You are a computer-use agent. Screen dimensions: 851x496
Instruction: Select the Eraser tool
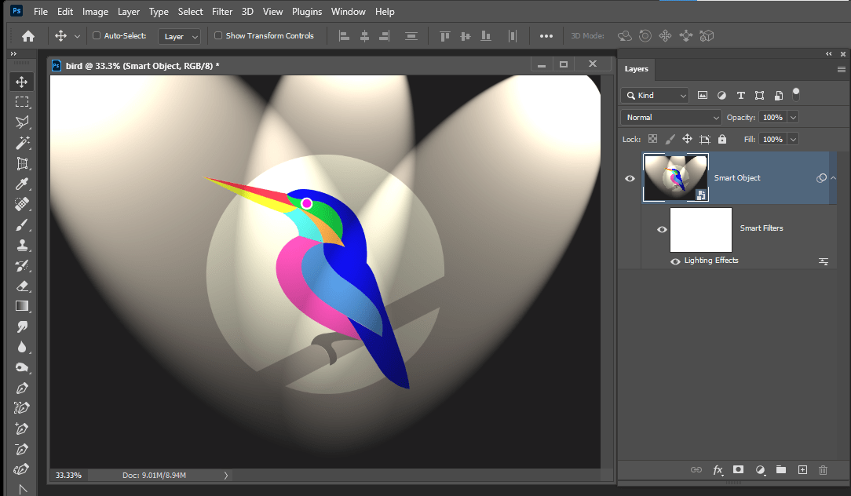21,286
